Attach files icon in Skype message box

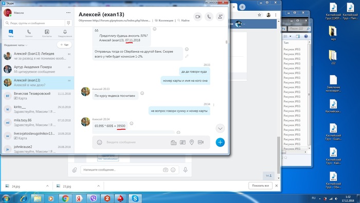pos(174,143)
